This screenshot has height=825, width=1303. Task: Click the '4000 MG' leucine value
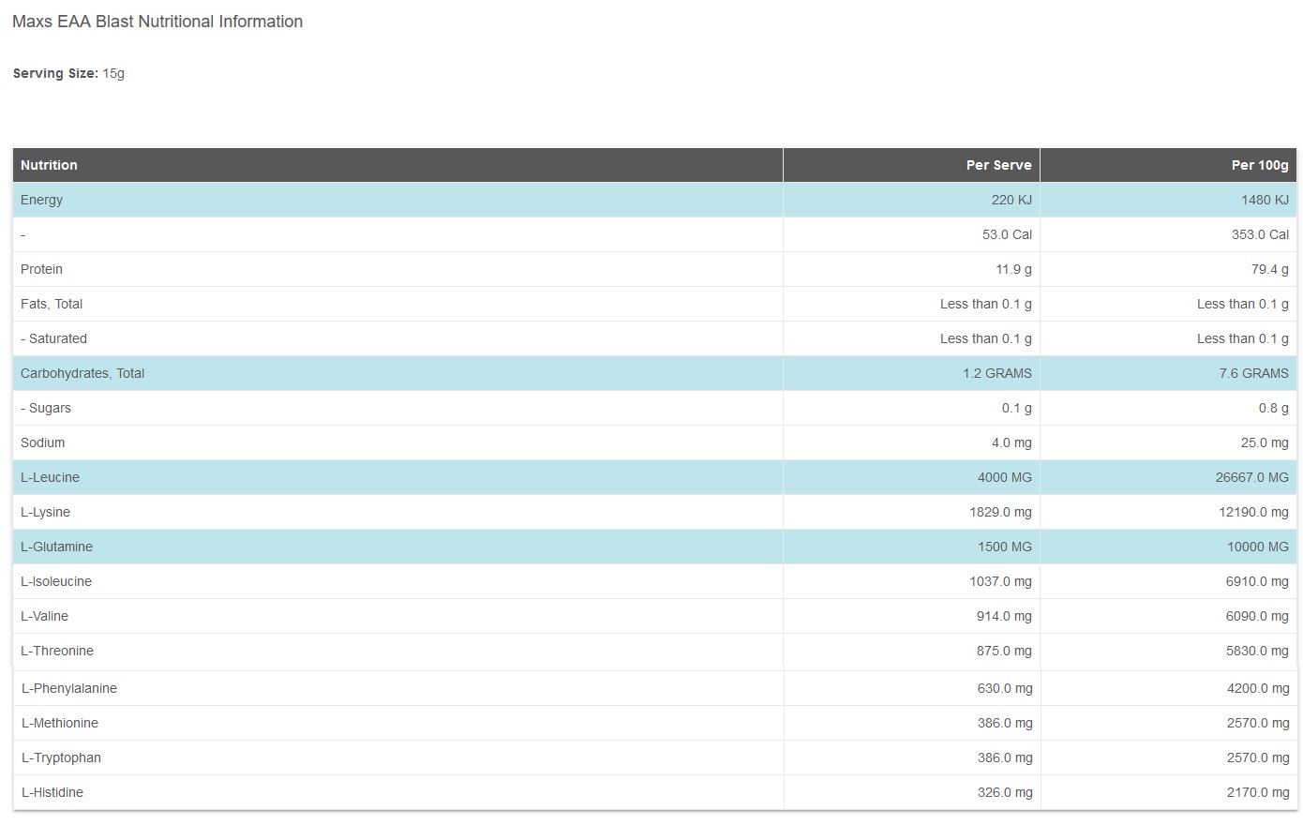tap(1005, 477)
